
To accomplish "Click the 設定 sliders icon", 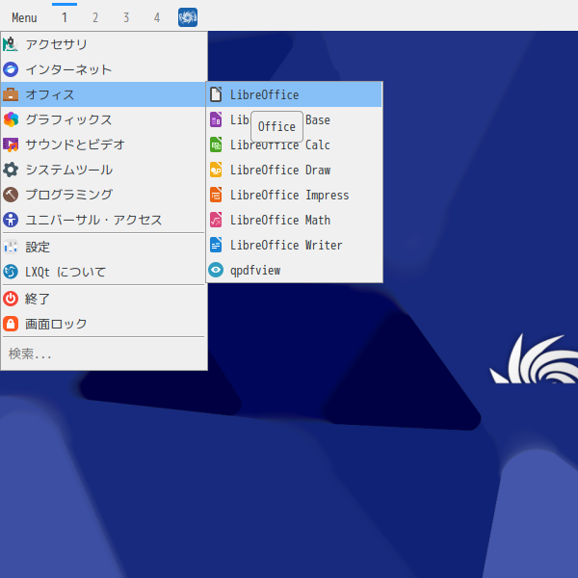I will (x=11, y=247).
